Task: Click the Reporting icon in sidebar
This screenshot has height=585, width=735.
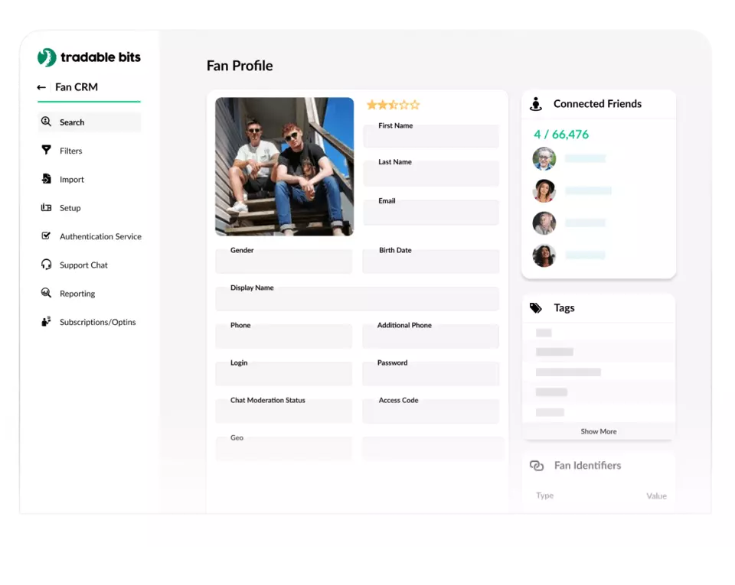Action: click(46, 294)
